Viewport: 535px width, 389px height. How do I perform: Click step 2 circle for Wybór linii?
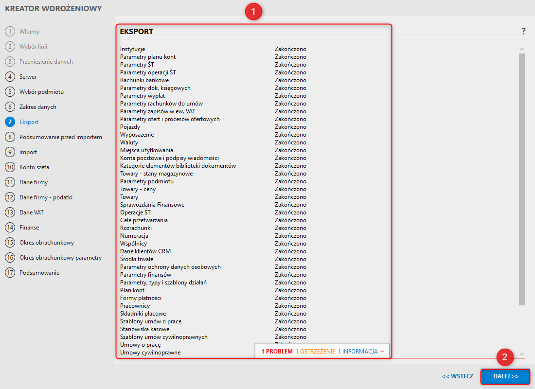pyautogui.click(x=10, y=46)
